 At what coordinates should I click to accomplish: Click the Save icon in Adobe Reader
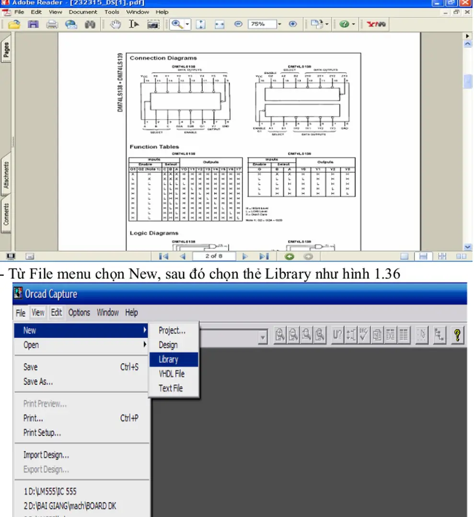[x=33, y=24]
